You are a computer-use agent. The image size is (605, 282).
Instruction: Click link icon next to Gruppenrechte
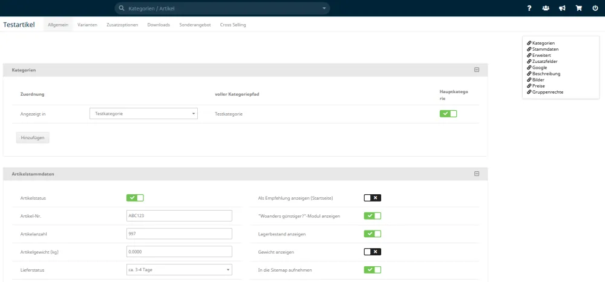(x=529, y=92)
